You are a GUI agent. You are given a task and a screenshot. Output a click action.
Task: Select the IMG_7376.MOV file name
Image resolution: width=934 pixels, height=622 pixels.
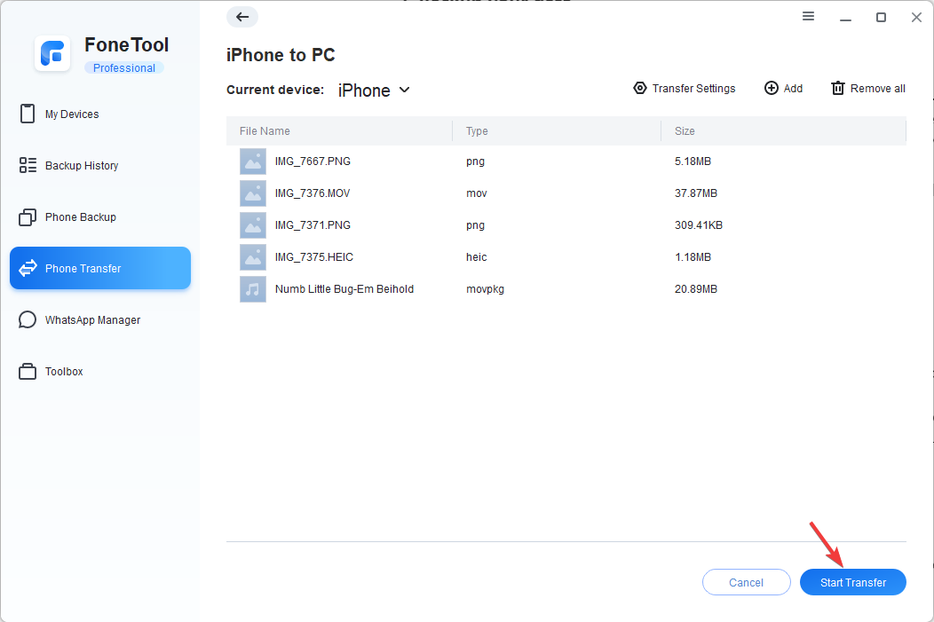pyautogui.click(x=313, y=193)
